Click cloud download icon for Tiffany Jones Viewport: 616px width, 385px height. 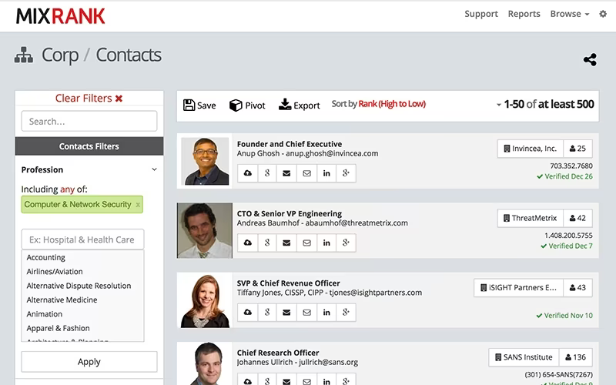pyautogui.click(x=247, y=313)
